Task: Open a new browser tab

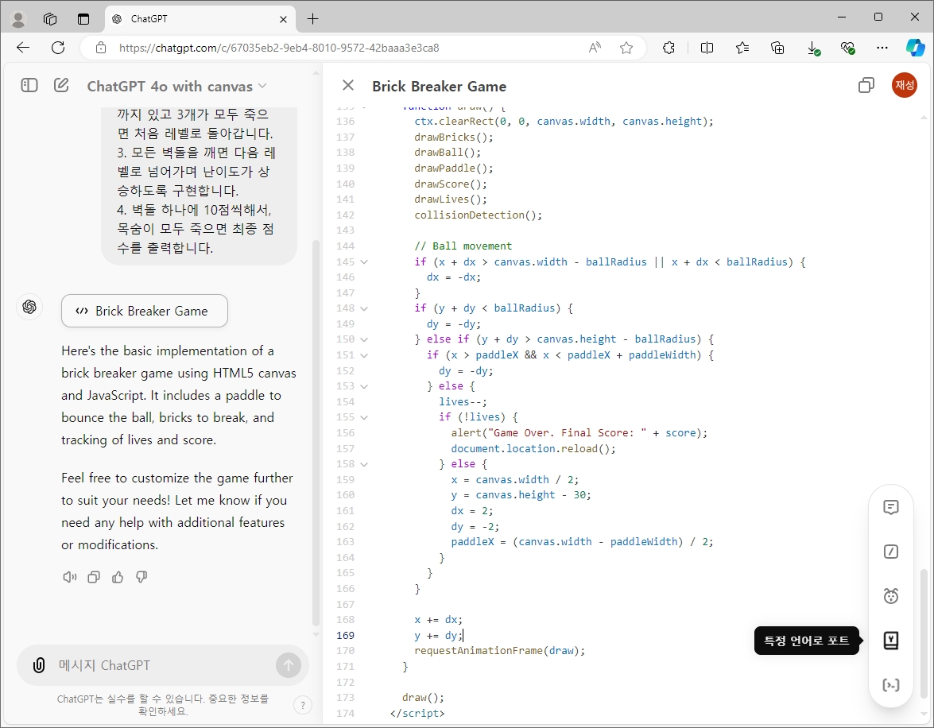Action: 312,19
